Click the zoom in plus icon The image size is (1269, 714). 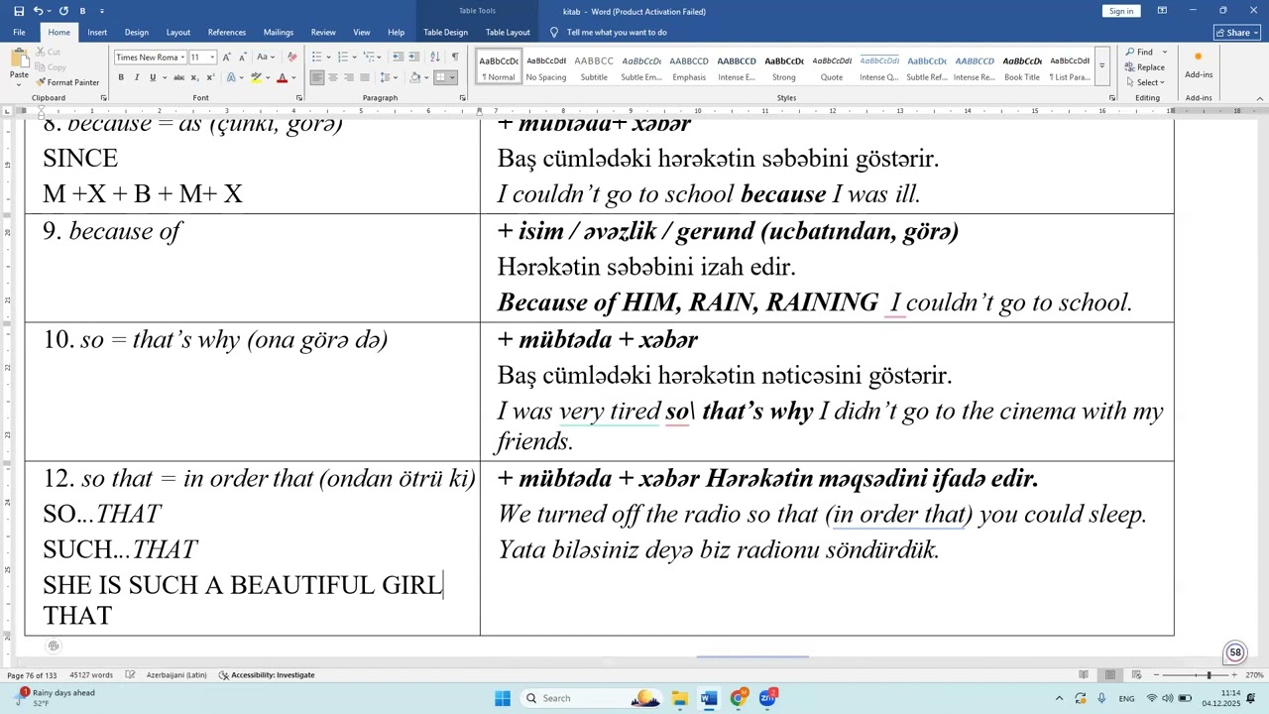1234,675
